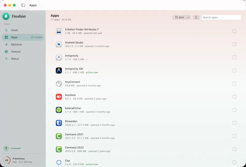Click the Camtasia 2021 app icon
The height and width of the screenshot is (167, 246).
(x=59, y=136)
